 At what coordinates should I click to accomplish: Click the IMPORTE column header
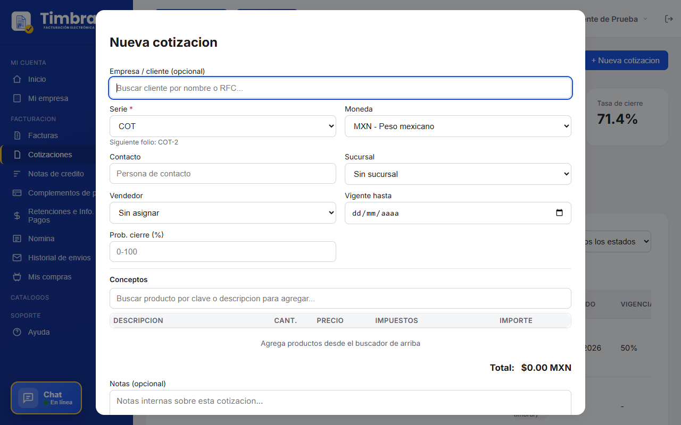click(x=516, y=320)
